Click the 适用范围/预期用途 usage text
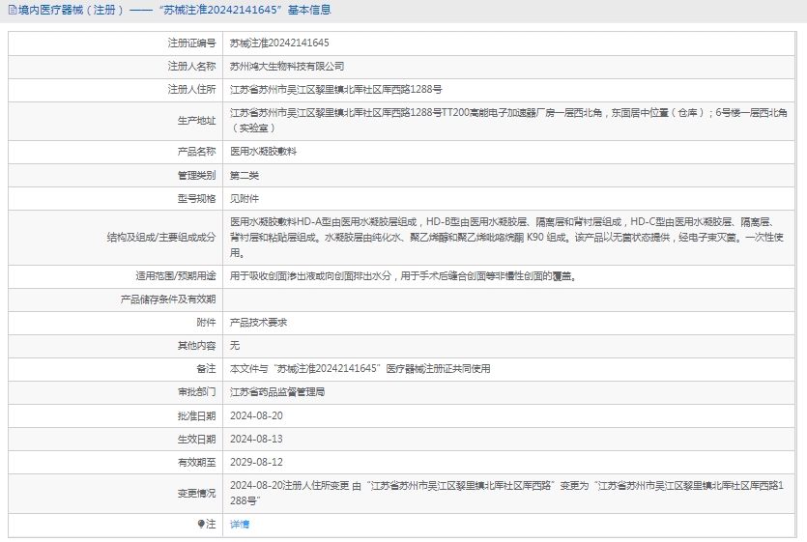Screen dimensions: 807x542 [x=402, y=276]
